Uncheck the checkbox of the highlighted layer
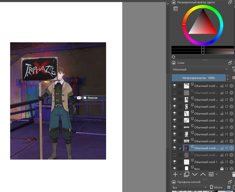Viewport: 235px width, 192px height. [x=180, y=148]
